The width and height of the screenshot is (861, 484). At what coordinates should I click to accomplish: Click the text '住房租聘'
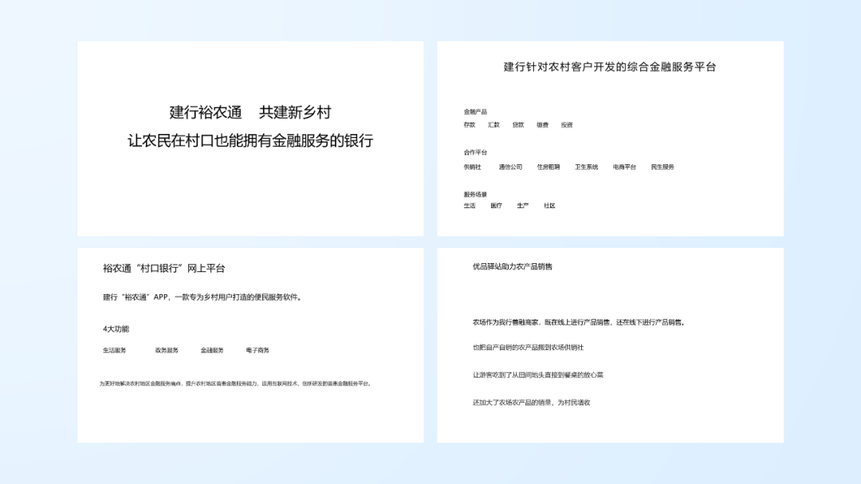pos(548,167)
